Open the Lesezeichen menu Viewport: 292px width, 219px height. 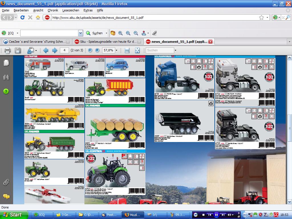click(71, 10)
